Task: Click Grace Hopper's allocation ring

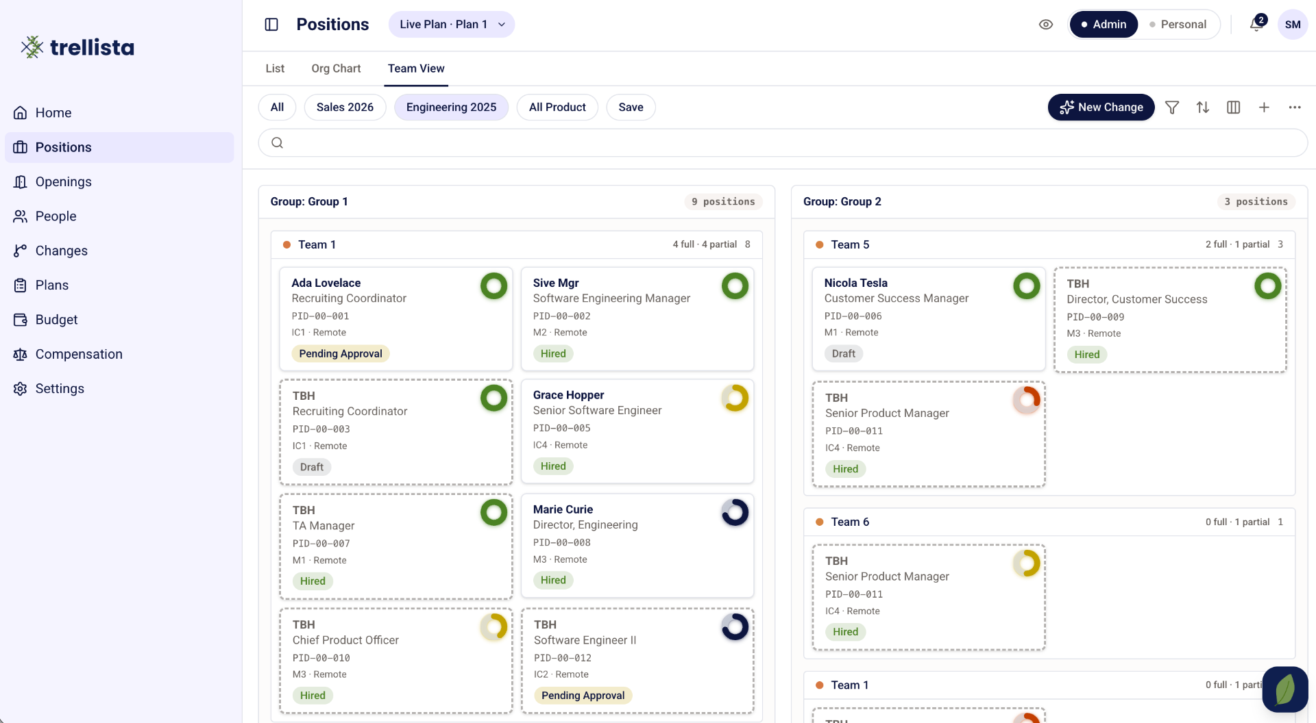Action: click(735, 398)
